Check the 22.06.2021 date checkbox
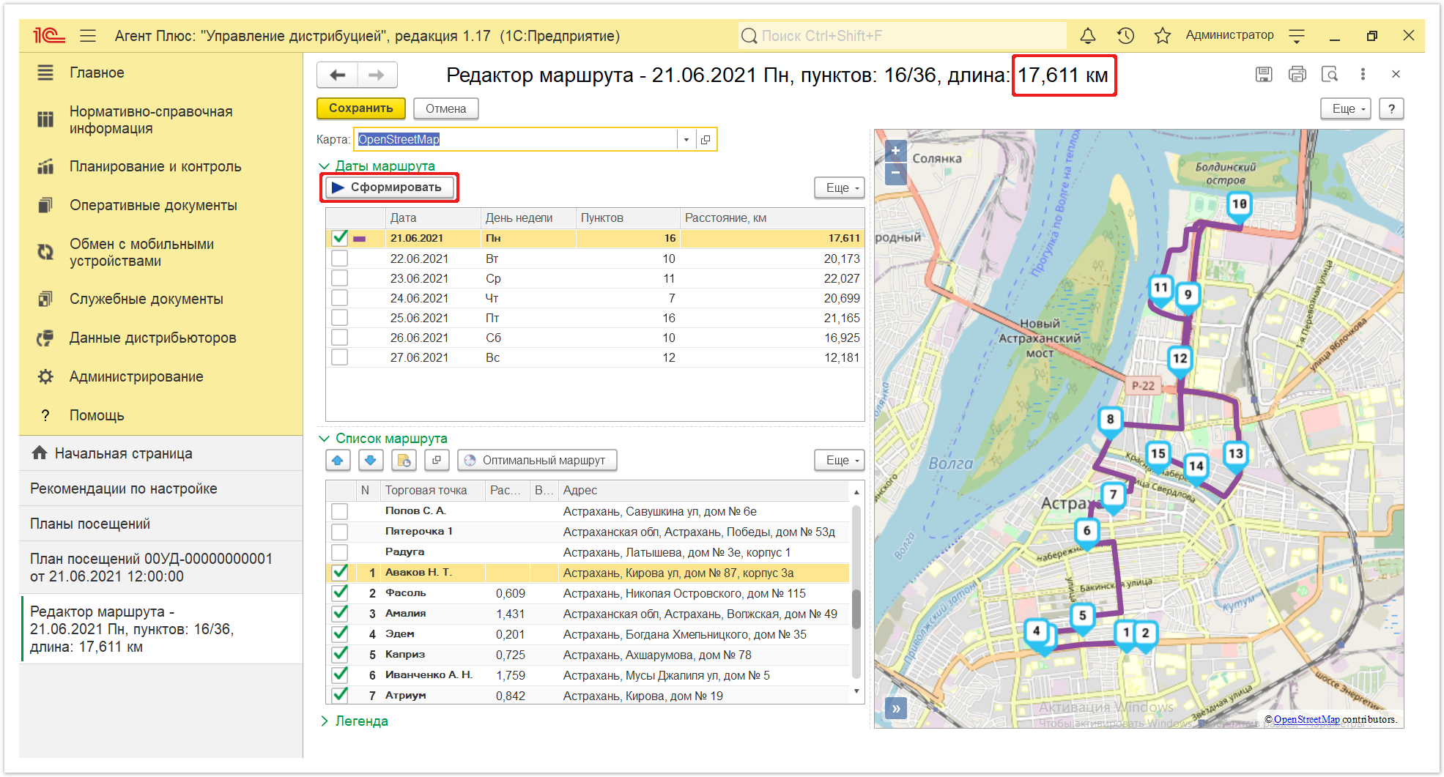Viewport: 1444px width, 777px height. coord(339,259)
